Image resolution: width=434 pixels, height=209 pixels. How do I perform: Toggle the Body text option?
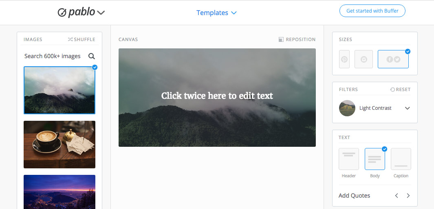pos(375,159)
